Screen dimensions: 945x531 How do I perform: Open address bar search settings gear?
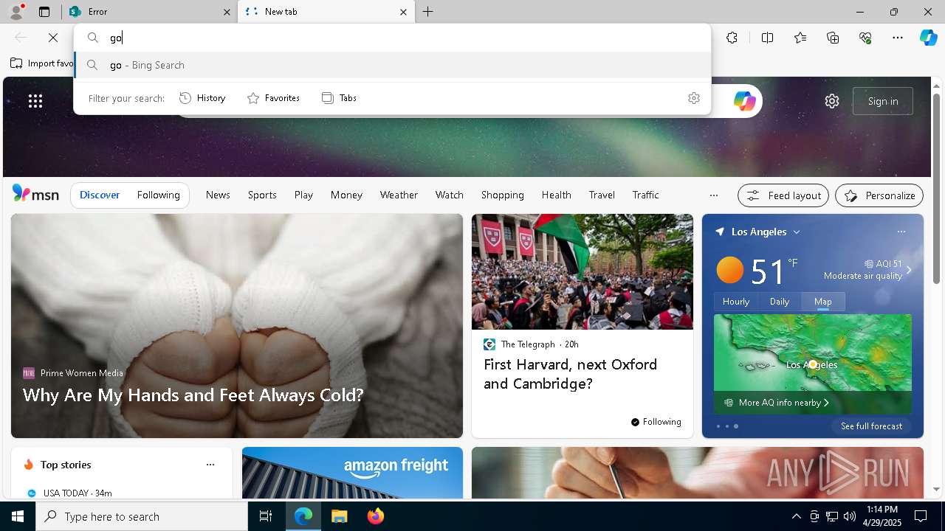tap(694, 98)
